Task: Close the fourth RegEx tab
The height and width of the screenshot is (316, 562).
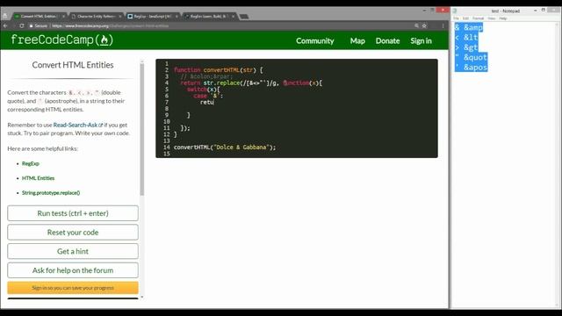Action: tap(233, 17)
